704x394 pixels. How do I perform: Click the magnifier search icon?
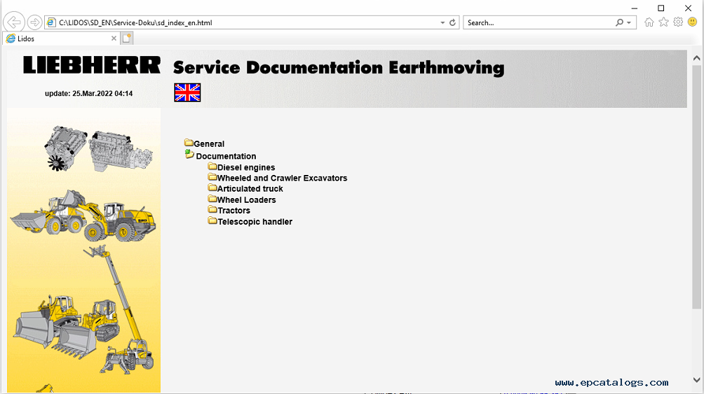620,22
